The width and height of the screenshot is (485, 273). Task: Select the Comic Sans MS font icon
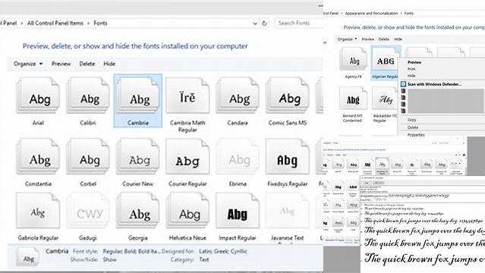(x=288, y=96)
